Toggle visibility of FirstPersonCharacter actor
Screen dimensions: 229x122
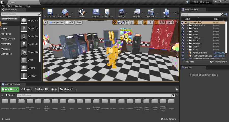coord(183,56)
